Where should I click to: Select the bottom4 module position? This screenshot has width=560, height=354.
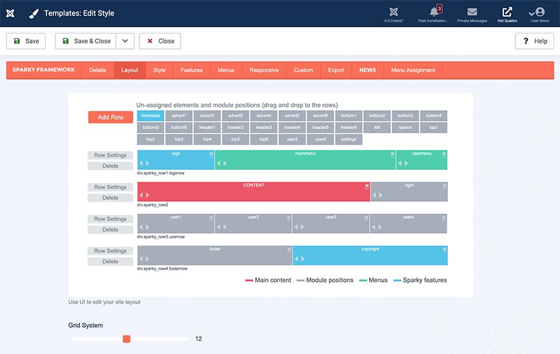433,116
